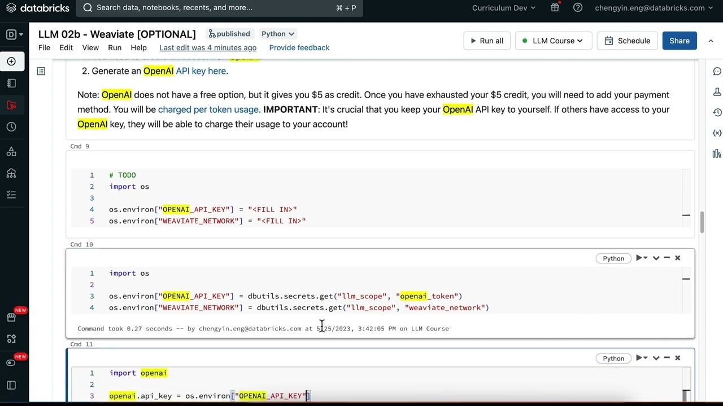Open the D workspace switcher dropdown
723x406 pixels.
point(15,34)
